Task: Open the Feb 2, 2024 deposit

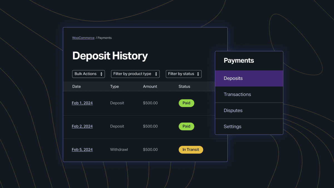Action: [82, 126]
